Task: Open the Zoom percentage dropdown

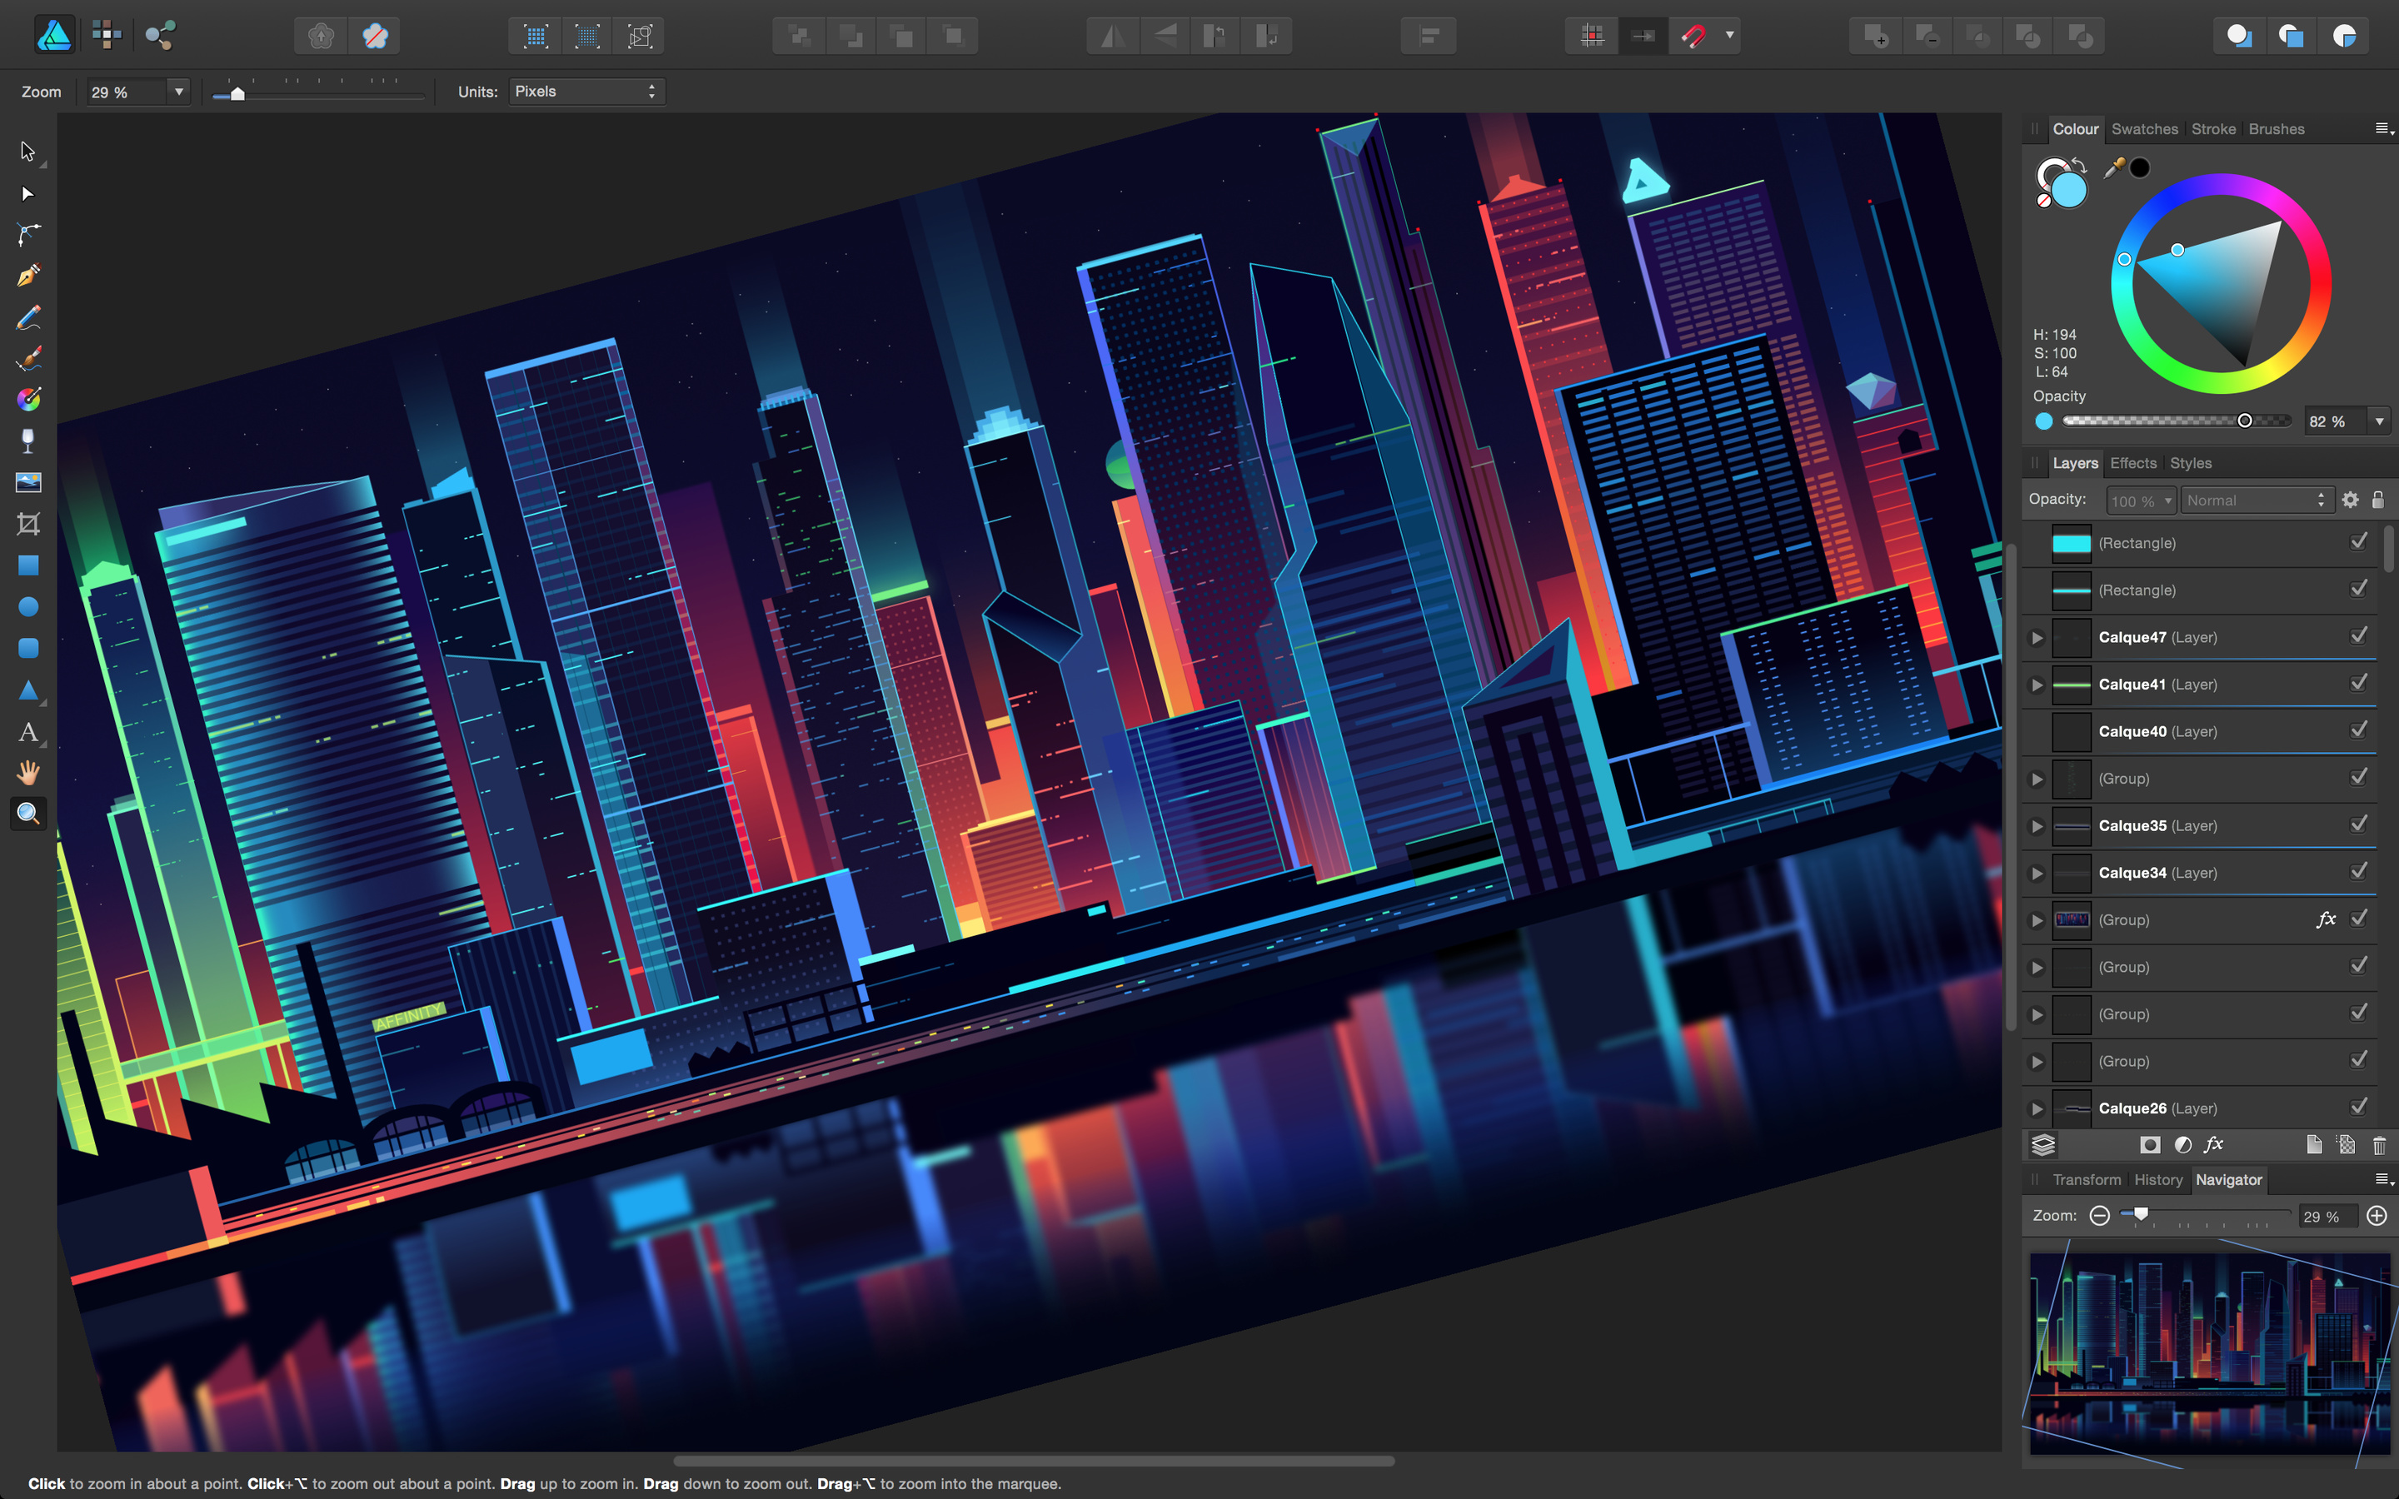Action: click(178, 92)
